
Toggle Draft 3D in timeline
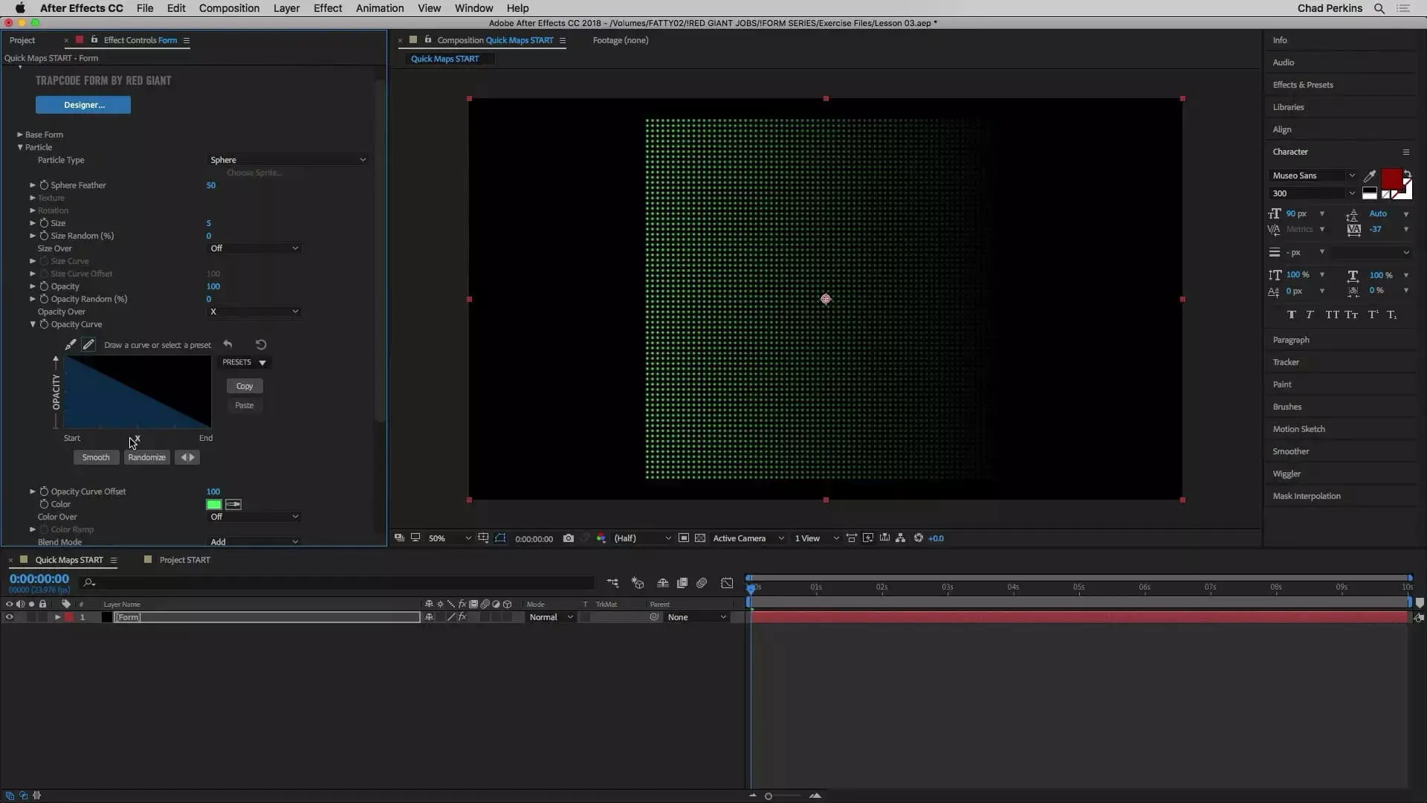[x=638, y=583]
